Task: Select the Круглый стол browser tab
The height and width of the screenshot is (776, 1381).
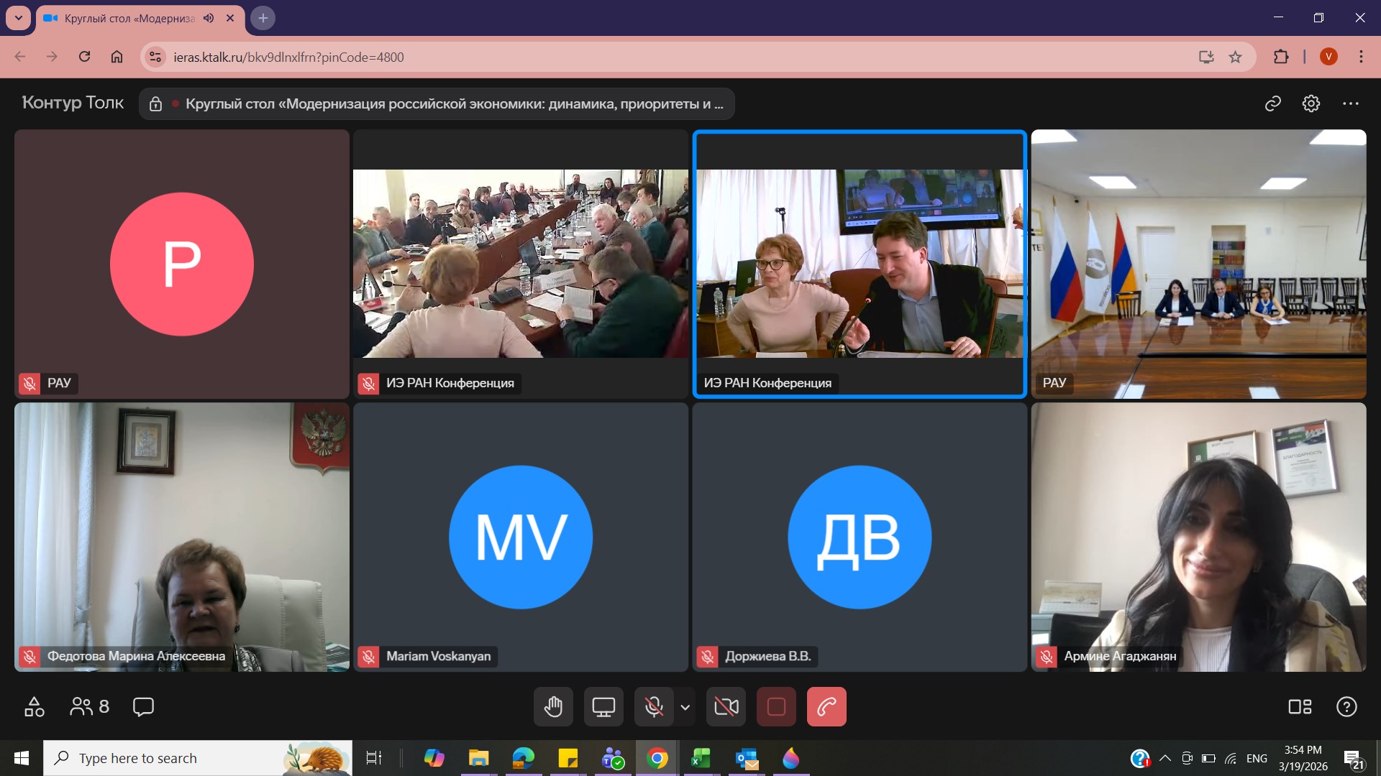Action: point(129,18)
